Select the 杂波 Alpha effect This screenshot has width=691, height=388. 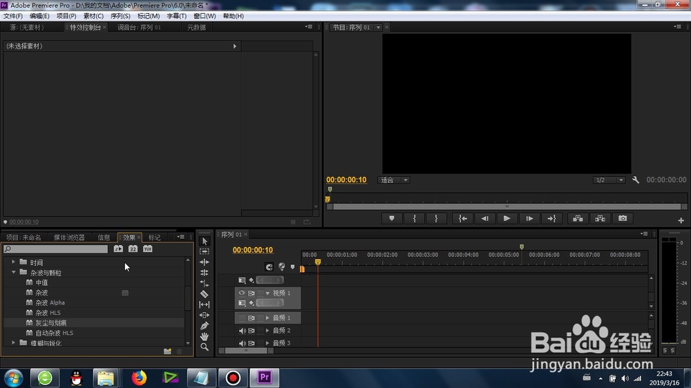point(50,302)
